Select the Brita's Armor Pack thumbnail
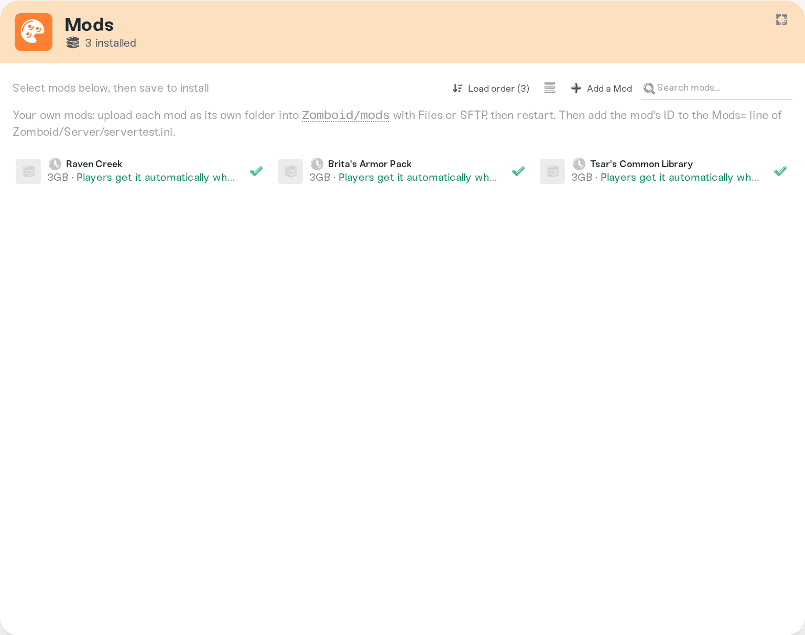This screenshot has width=805, height=635. (290, 171)
